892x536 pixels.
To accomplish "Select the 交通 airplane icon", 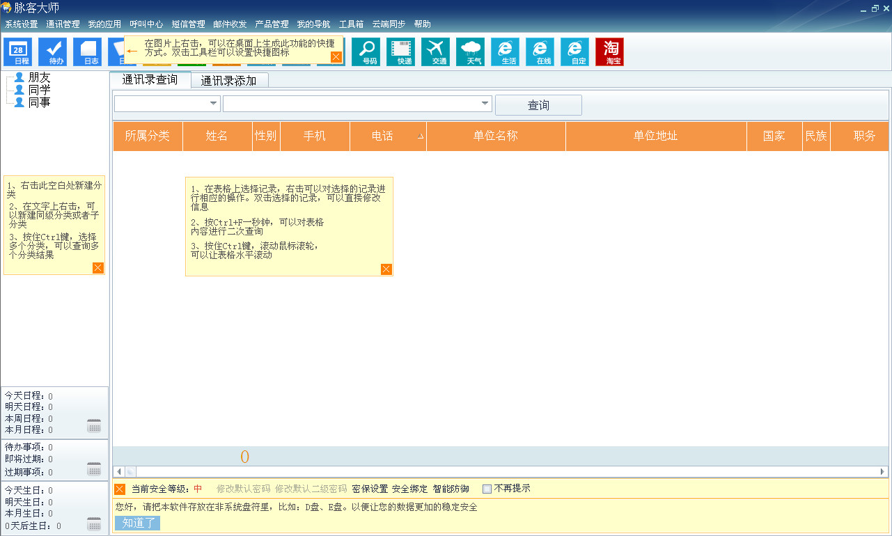I will click(435, 52).
